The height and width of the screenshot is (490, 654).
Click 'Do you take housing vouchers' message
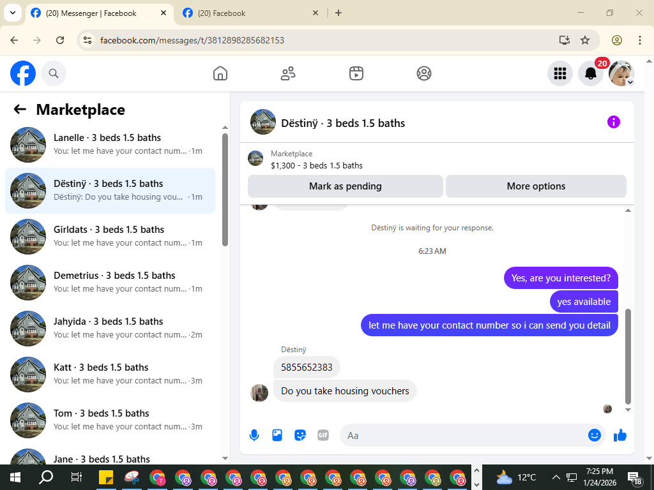tap(345, 391)
